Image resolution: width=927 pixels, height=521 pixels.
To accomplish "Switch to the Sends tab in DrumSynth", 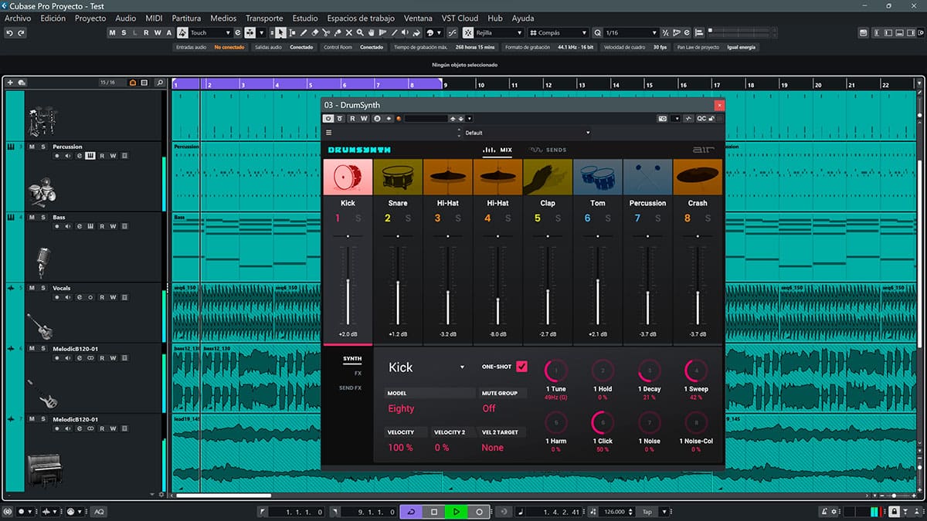I will 548,150.
